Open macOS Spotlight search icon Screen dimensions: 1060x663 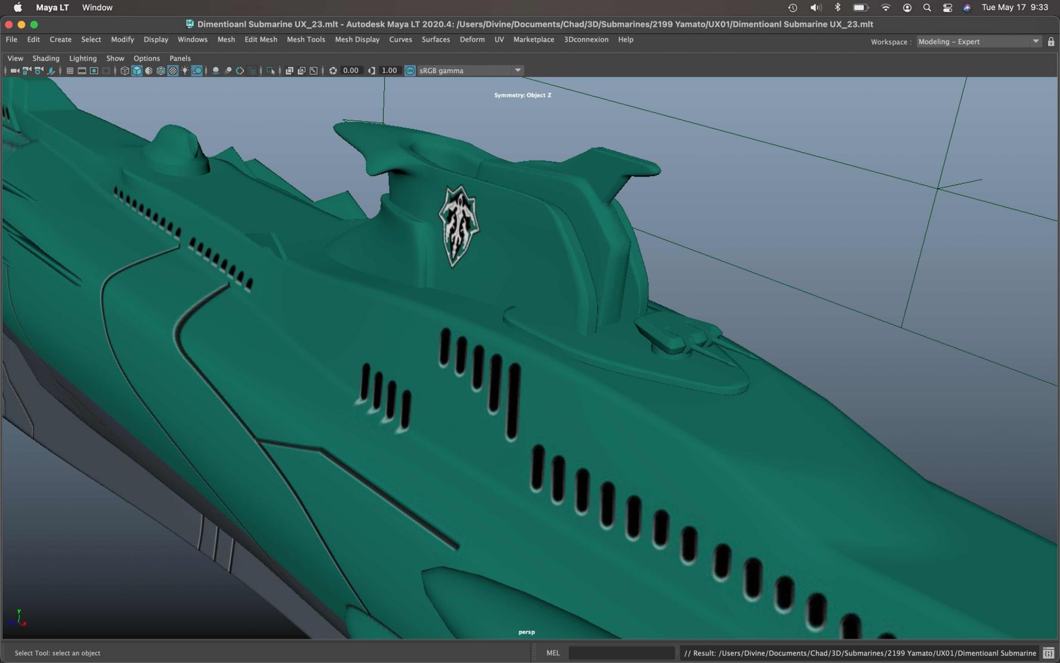pyautogui.click(x=927, y=8)
